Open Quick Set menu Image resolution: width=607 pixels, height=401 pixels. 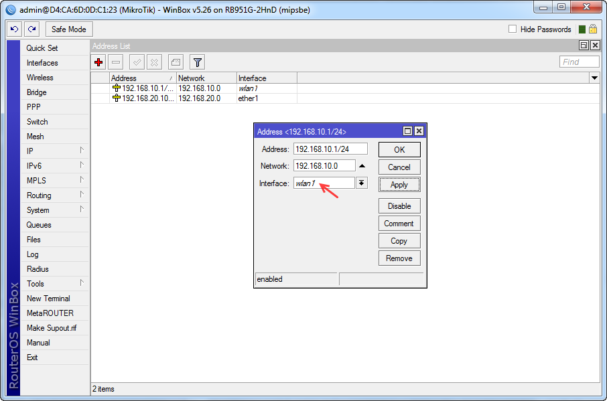click(55, 48)
